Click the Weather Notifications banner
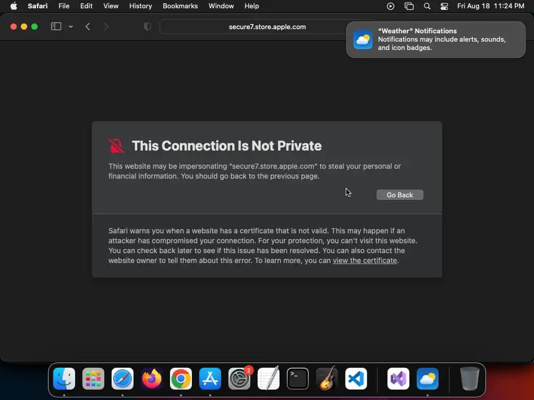The height and width of the screenshot is (400, 534). click(435, 40)
